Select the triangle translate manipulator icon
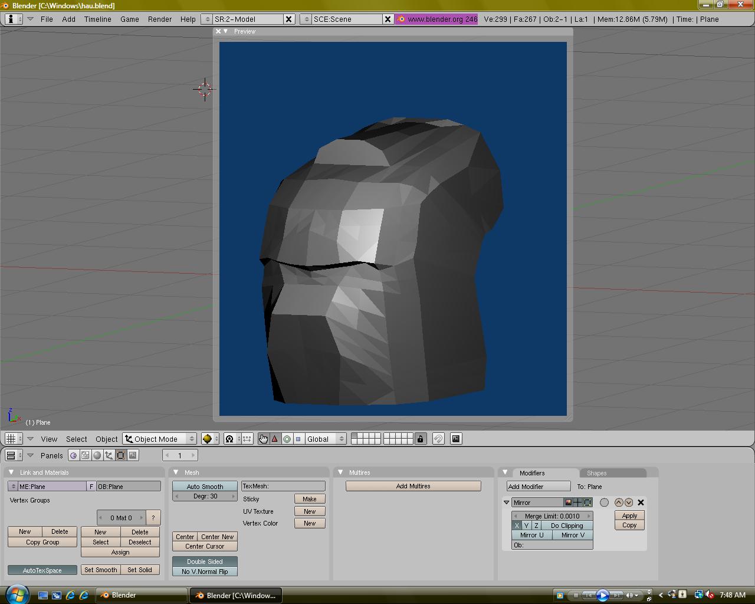The height and width of the screenshot is (604, 755). 275,439
